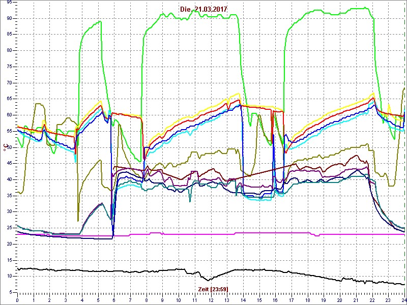This screenshot has height=305, width=407.
Task: Click temperature axis value "65"
Action: click(9, 99)
